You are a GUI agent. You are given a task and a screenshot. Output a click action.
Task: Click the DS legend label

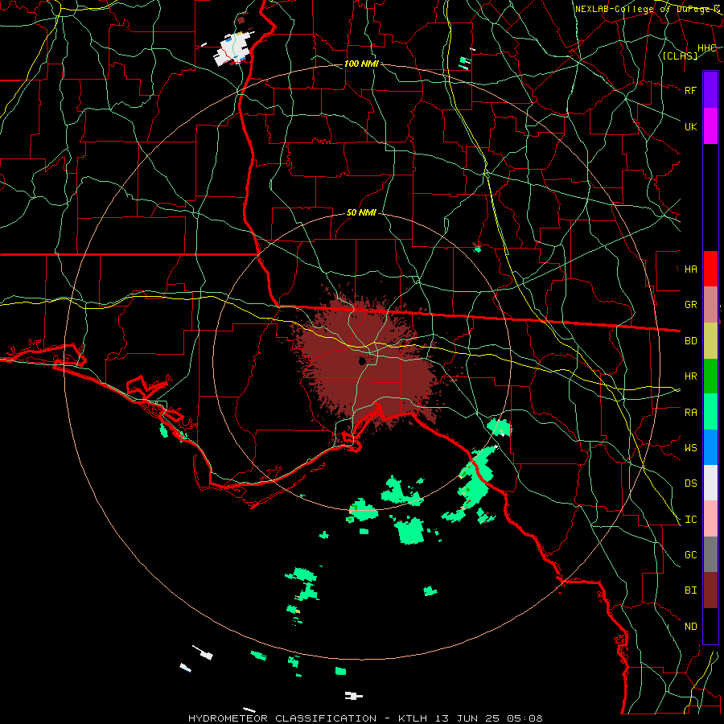[x=690, y=483]
